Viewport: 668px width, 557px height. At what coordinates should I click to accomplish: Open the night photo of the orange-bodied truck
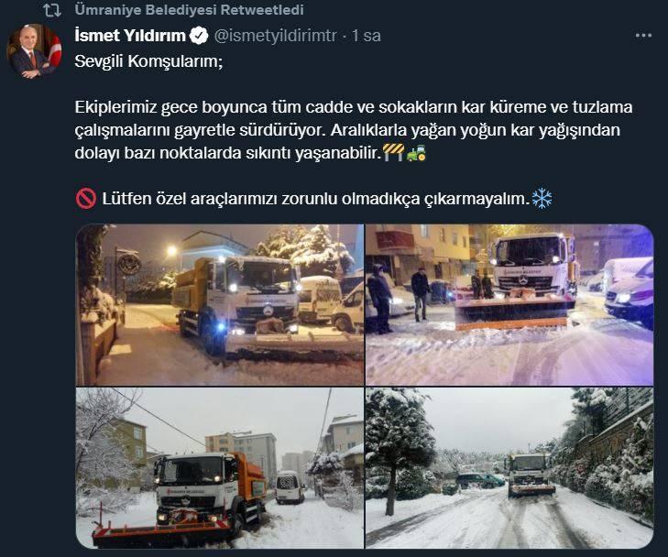tap(220, 305)
